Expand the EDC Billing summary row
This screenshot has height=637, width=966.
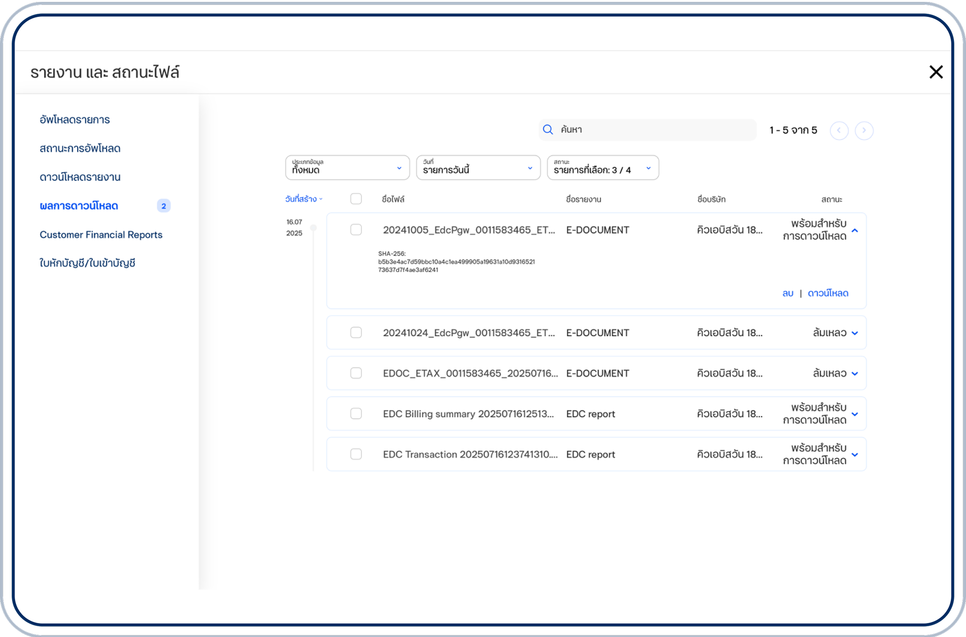pyautogui.click(x=855, y=414)
